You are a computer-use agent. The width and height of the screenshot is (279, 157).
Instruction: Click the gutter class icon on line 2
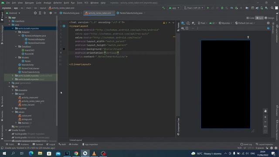[x=64, y=26]
